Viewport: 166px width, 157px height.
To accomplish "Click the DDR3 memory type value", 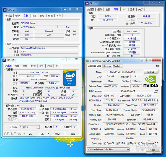I will (x=108, y=16).
